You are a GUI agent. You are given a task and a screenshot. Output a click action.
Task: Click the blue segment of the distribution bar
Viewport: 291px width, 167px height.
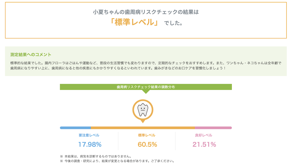point(75,128)
